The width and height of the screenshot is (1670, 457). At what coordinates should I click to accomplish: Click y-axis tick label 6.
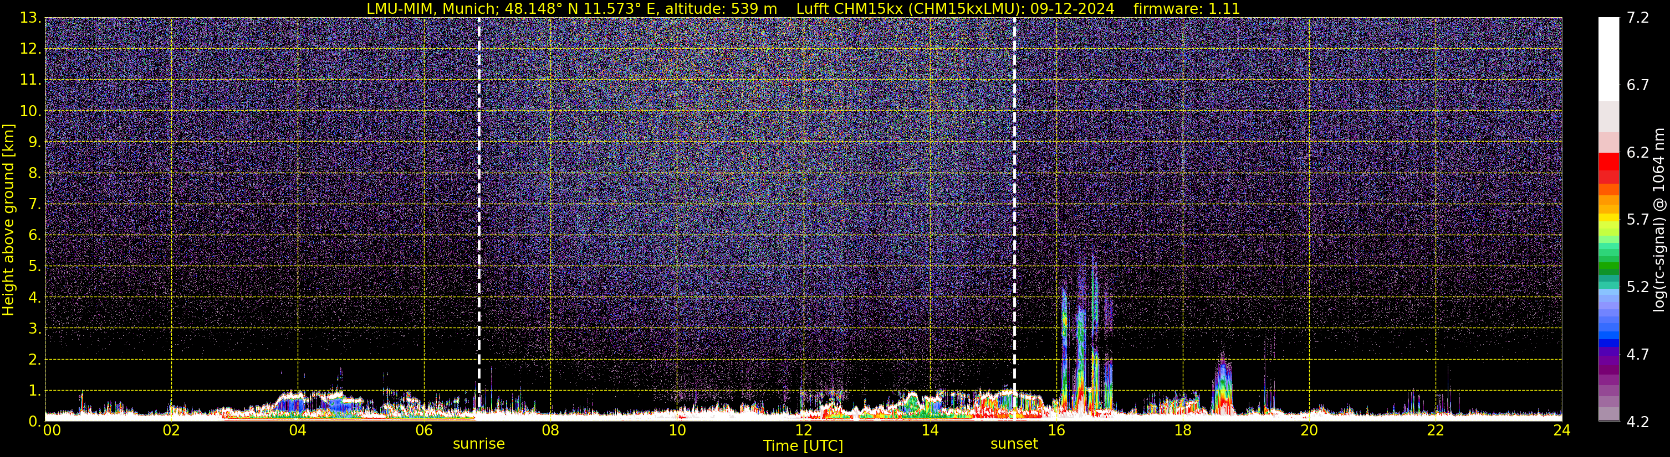tap(34, 235)
